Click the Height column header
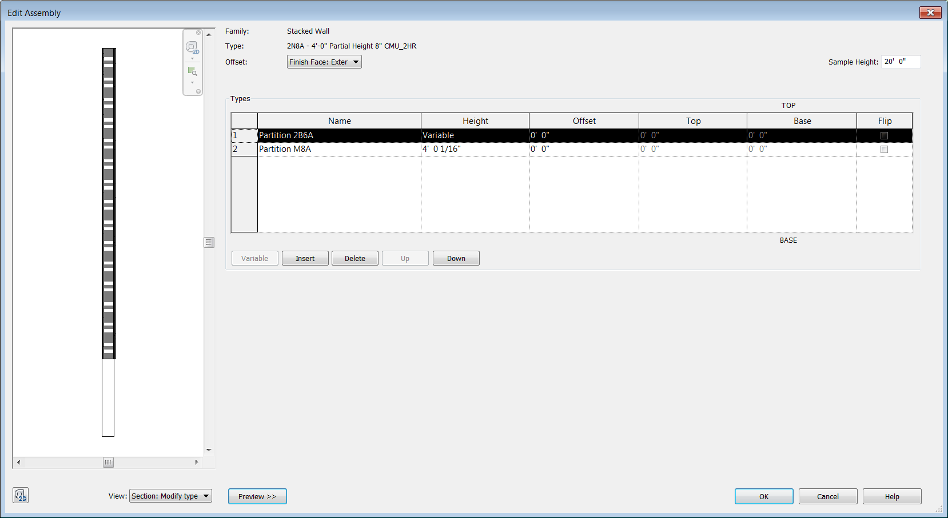Image resolution: width=948 pixels, height=518 pixels. (475, 121)
